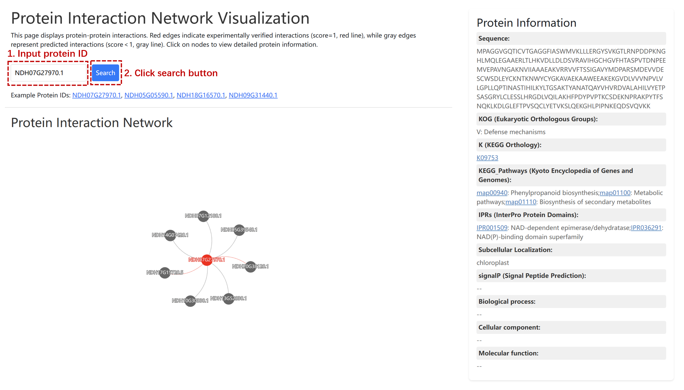This screenshot has width=684, height=390.
Task: Select the NDH07G12180.1 network node
Action: coord(203,216)
